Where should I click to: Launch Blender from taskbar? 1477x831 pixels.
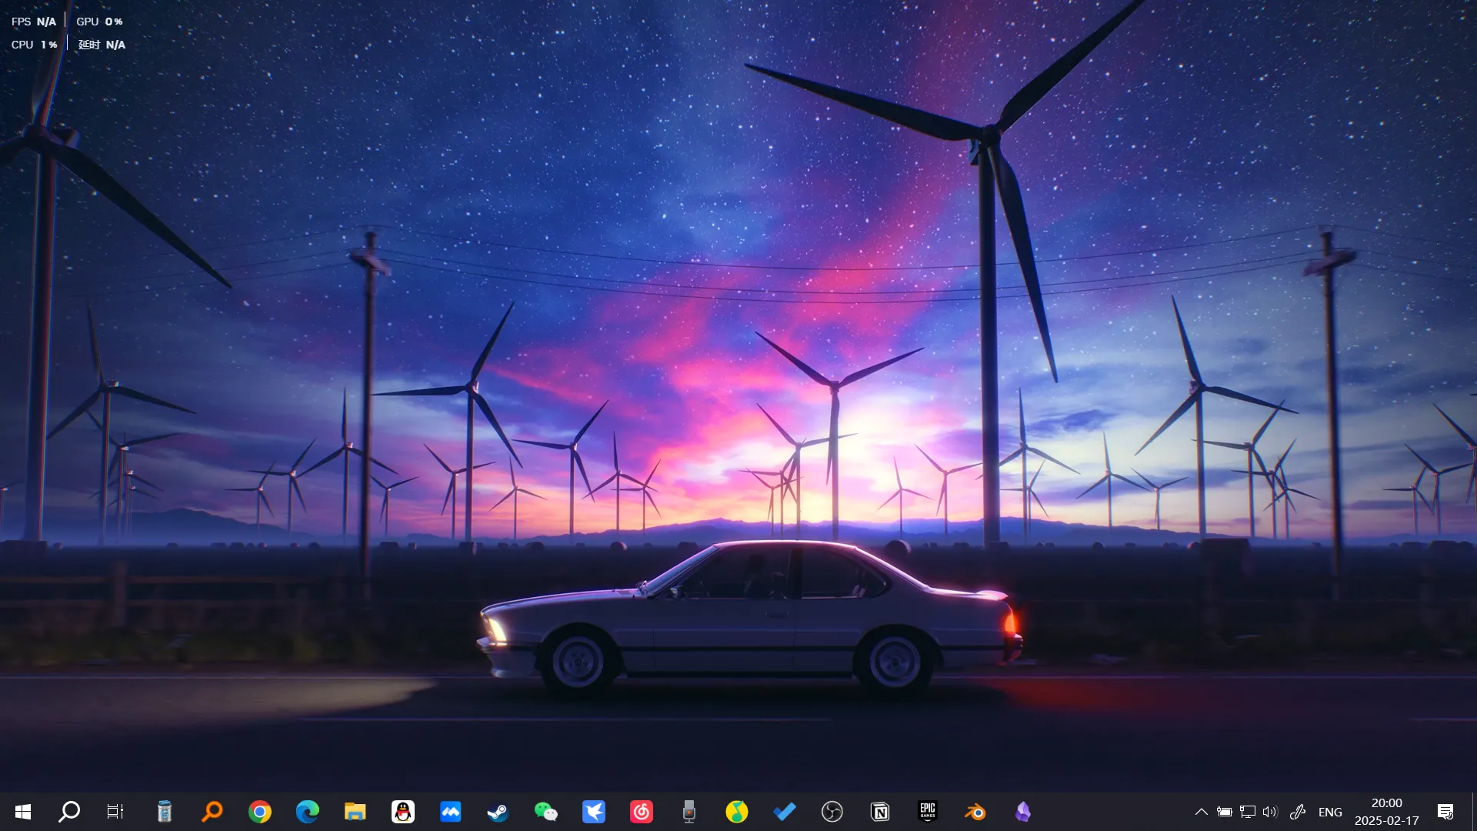(975, 812)
